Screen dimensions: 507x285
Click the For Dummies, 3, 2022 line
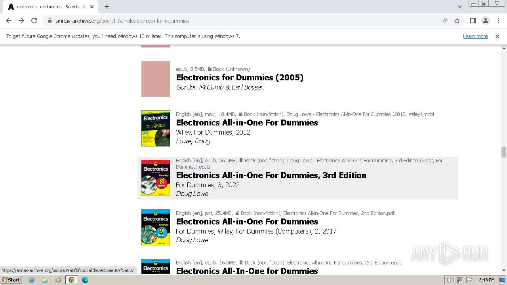[208, 185]
